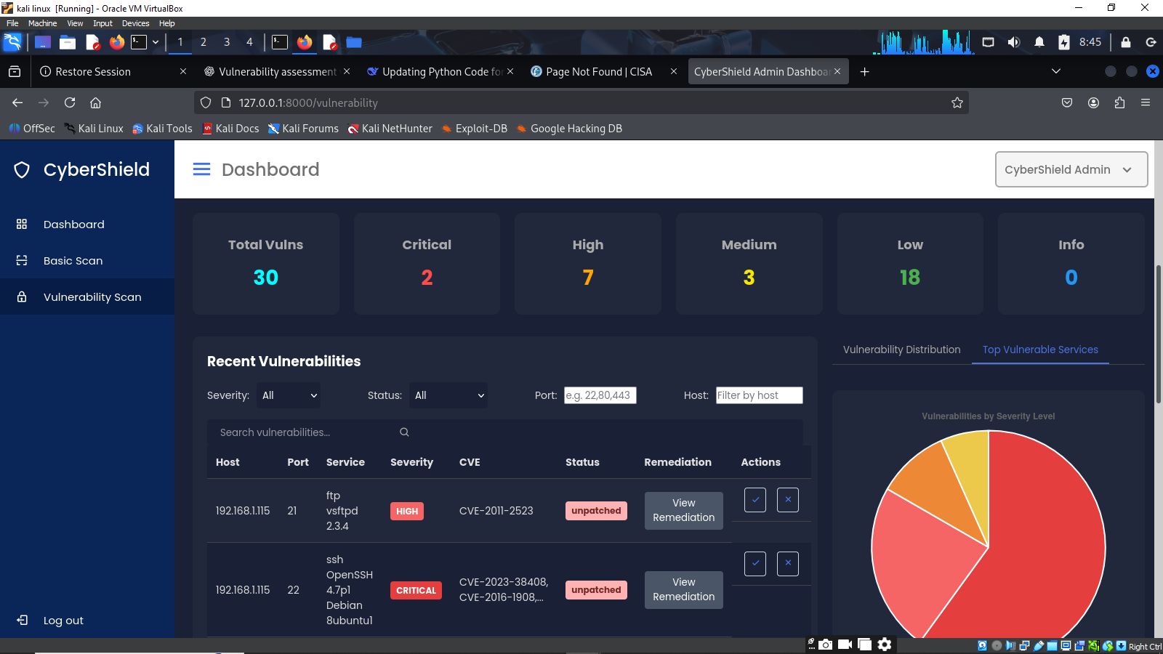Viewport: 1163px width, 654px height.
Task: Switch to the Vulnerability Distribution tab
Action: pyautogui.click(x=902, y=350)
